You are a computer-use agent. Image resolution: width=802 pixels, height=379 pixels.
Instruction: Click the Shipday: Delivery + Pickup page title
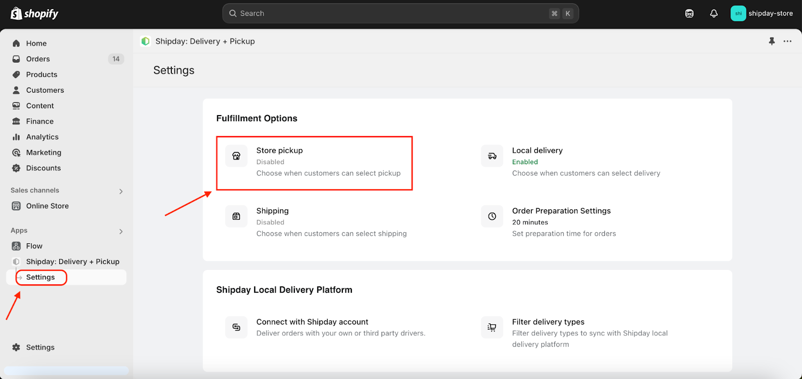(x=205, y=41)
